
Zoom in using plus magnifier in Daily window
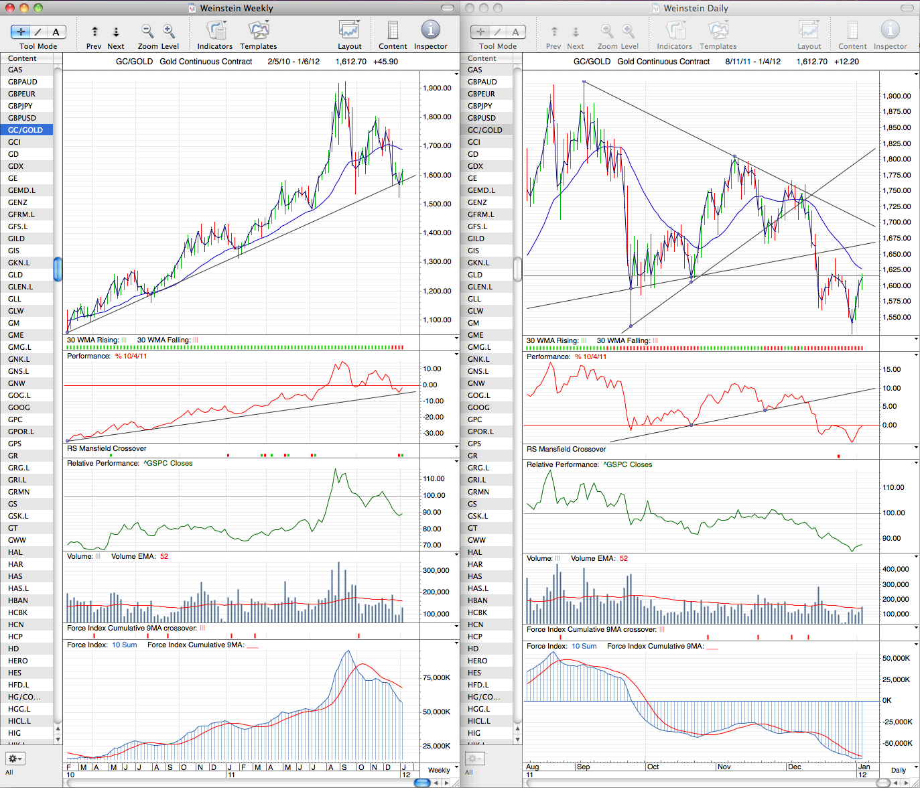pos(629,31)
